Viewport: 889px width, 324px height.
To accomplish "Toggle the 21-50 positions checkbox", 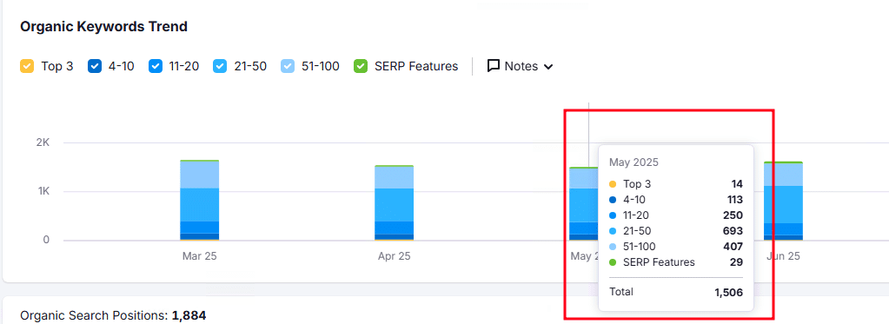I will point(220,66).
